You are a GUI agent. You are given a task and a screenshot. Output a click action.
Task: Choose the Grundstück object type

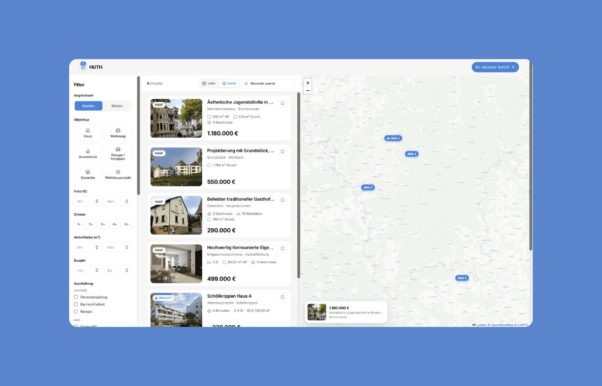tap(88, 154)
